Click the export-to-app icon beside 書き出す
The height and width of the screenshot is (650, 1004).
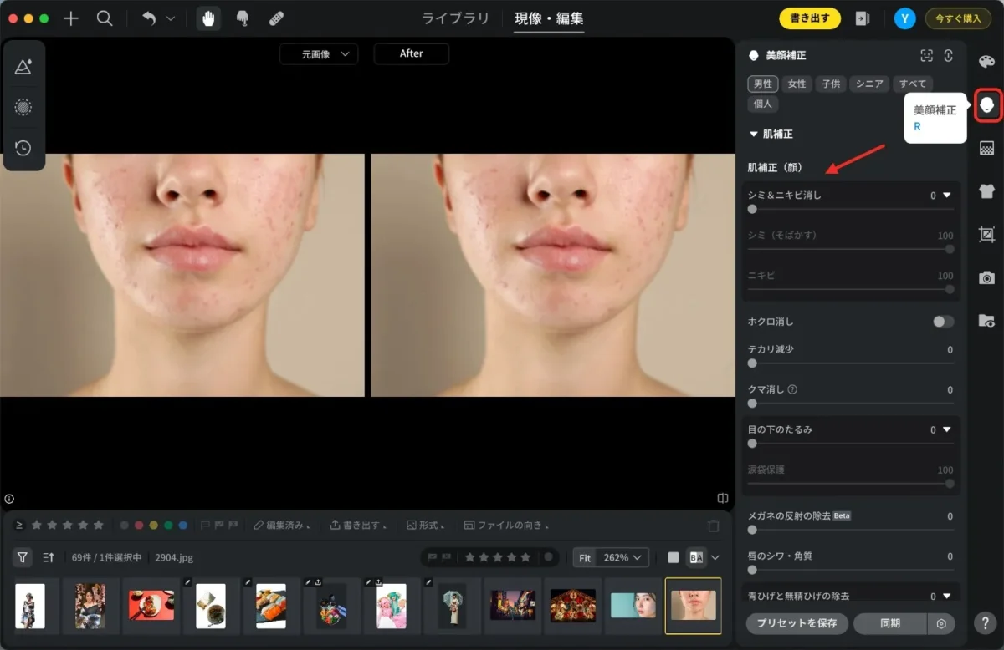pyautogui.click(x=863, y=18)
